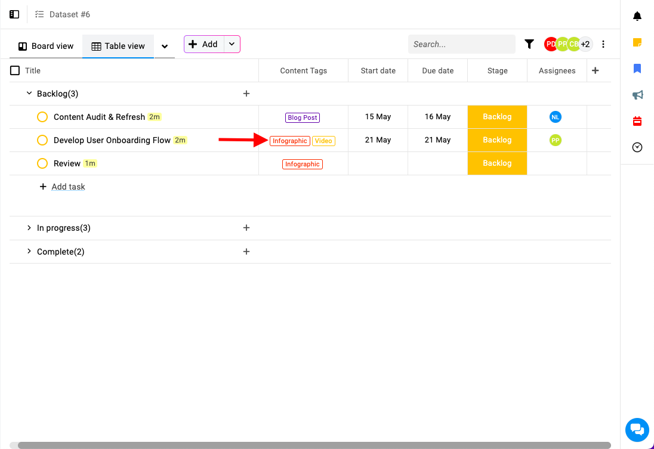The width and height of the screenshot is (654, 449).
Task: Click the Infographic tag on Onboarding Flow row
Action: [290, 141]
